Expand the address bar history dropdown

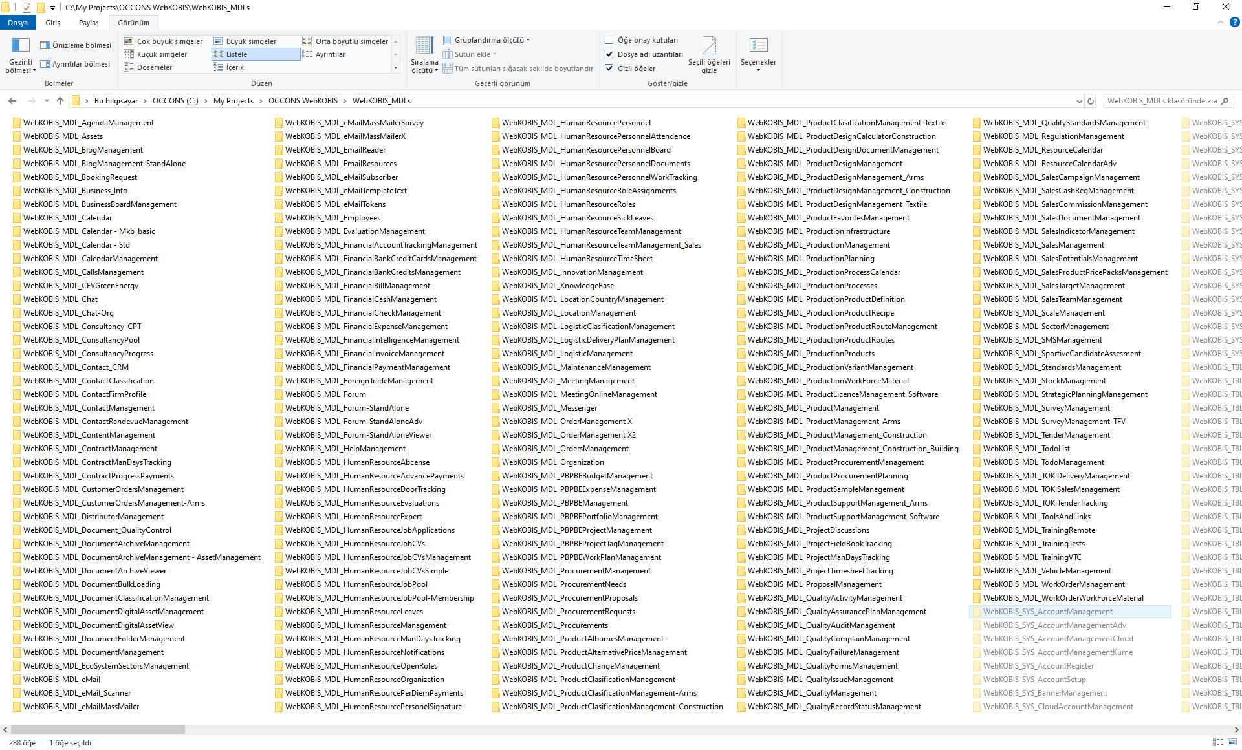click(x=1079, y=101)
